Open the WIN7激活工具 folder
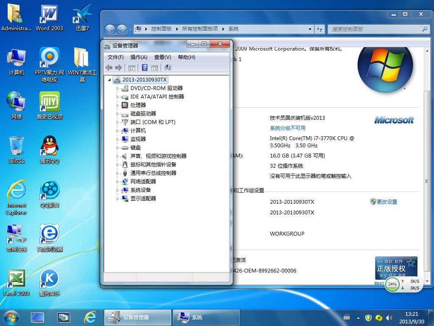Viewport: 434px width, 326px height. click(x=82, y=65)
